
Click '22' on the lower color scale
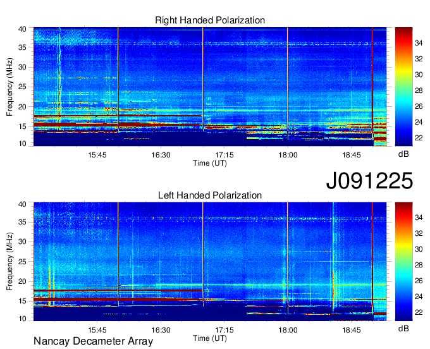coord(419,312)
